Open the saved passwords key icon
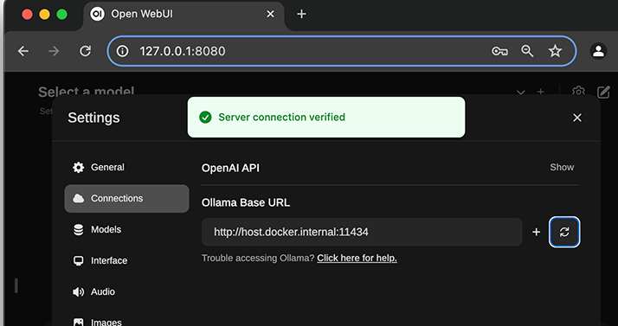 tap(499, 51)
